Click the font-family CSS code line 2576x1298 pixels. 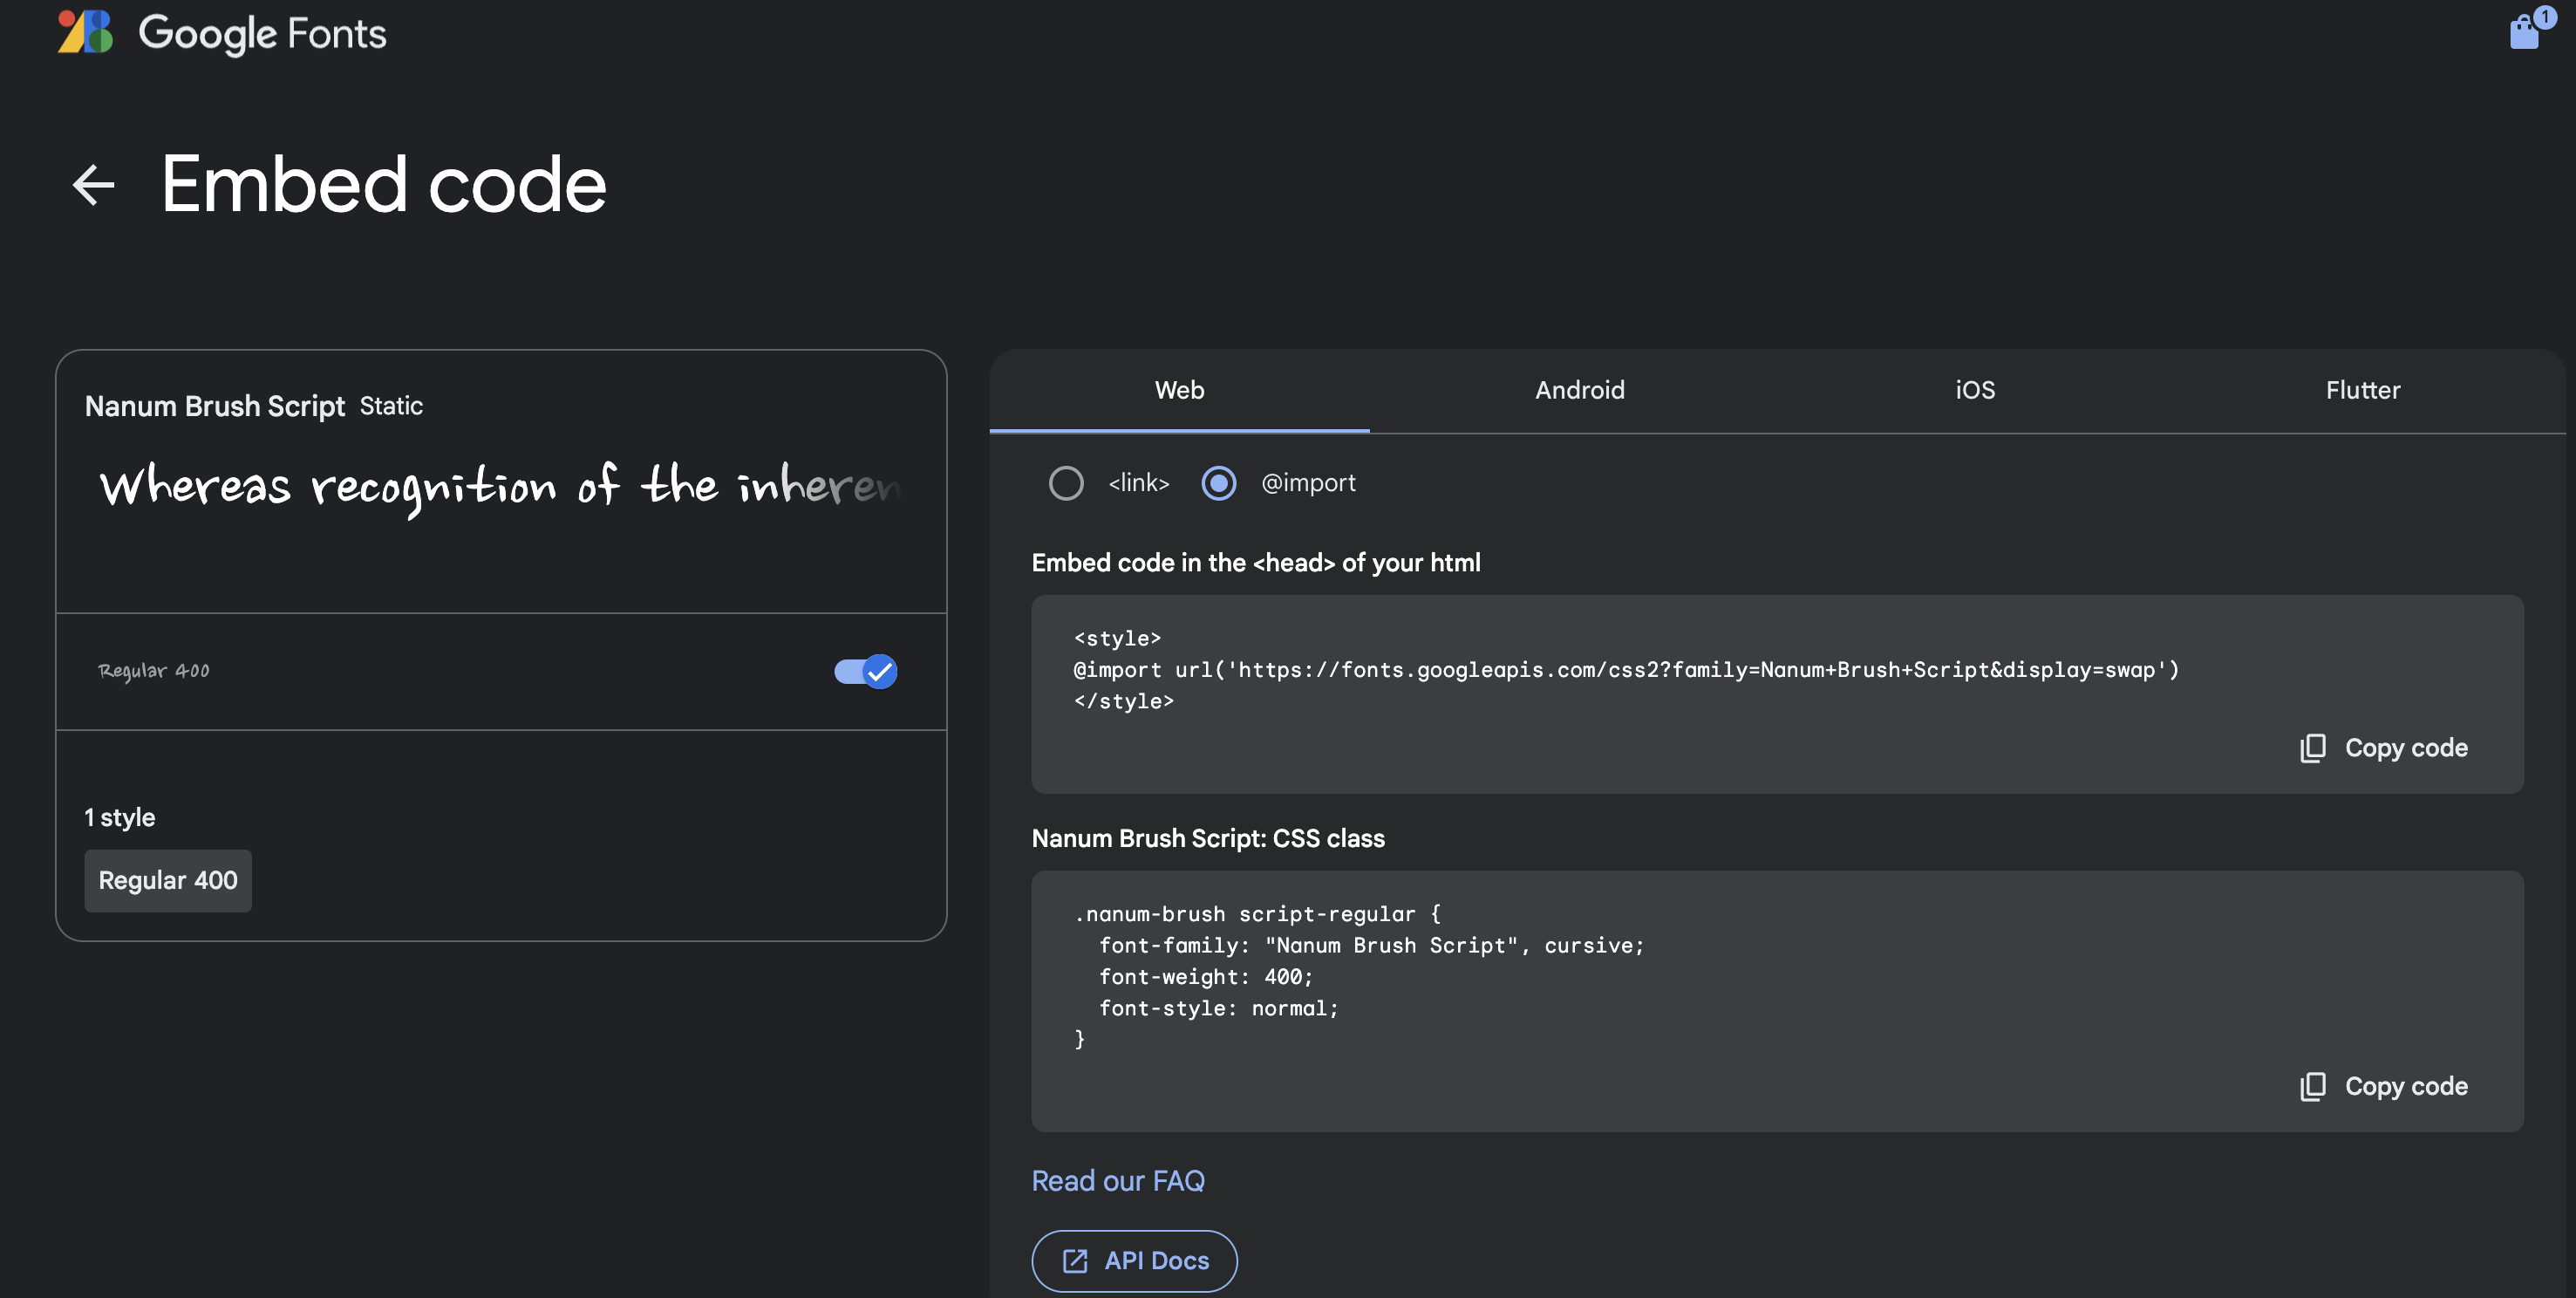click(1371, 945)
